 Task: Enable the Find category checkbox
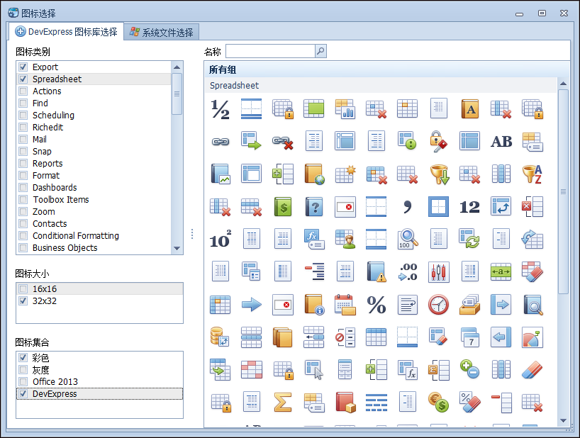coord(23,103)
